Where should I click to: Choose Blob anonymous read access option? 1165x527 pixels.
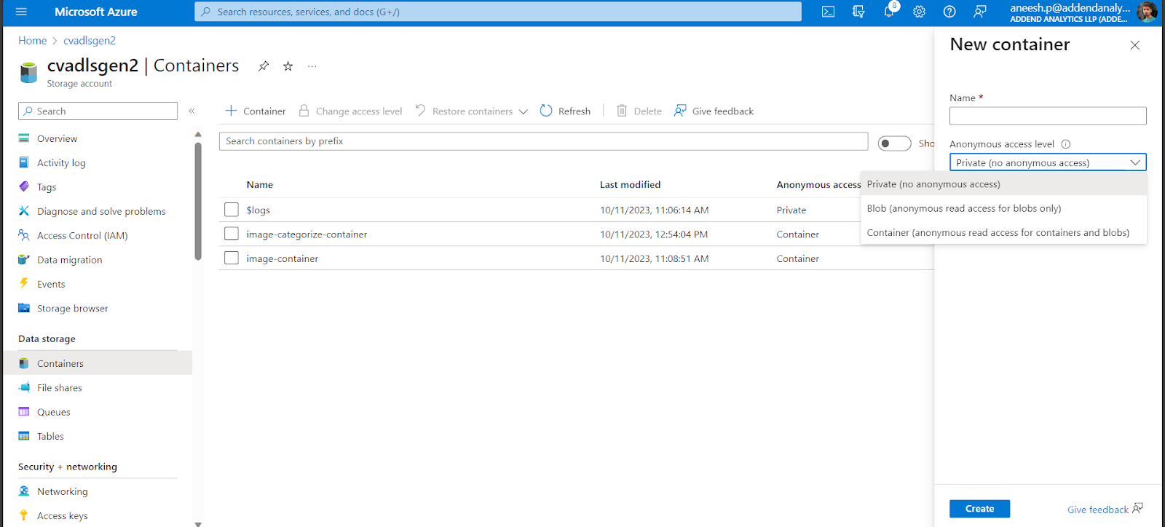1003,208
